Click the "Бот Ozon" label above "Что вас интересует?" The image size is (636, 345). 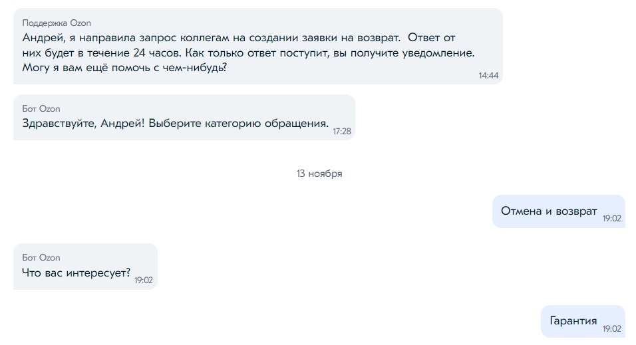(x=41, y=257)
